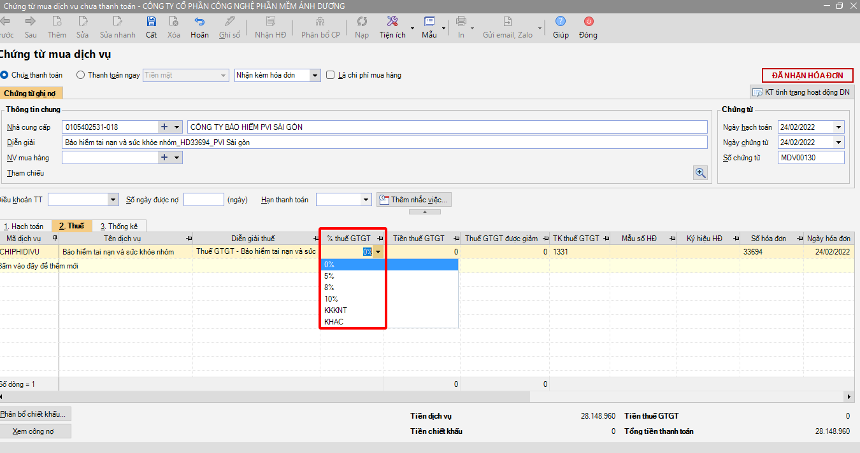Click the plus icon beside NV mua hàng

pyautogui.click(x=164, y=157)
